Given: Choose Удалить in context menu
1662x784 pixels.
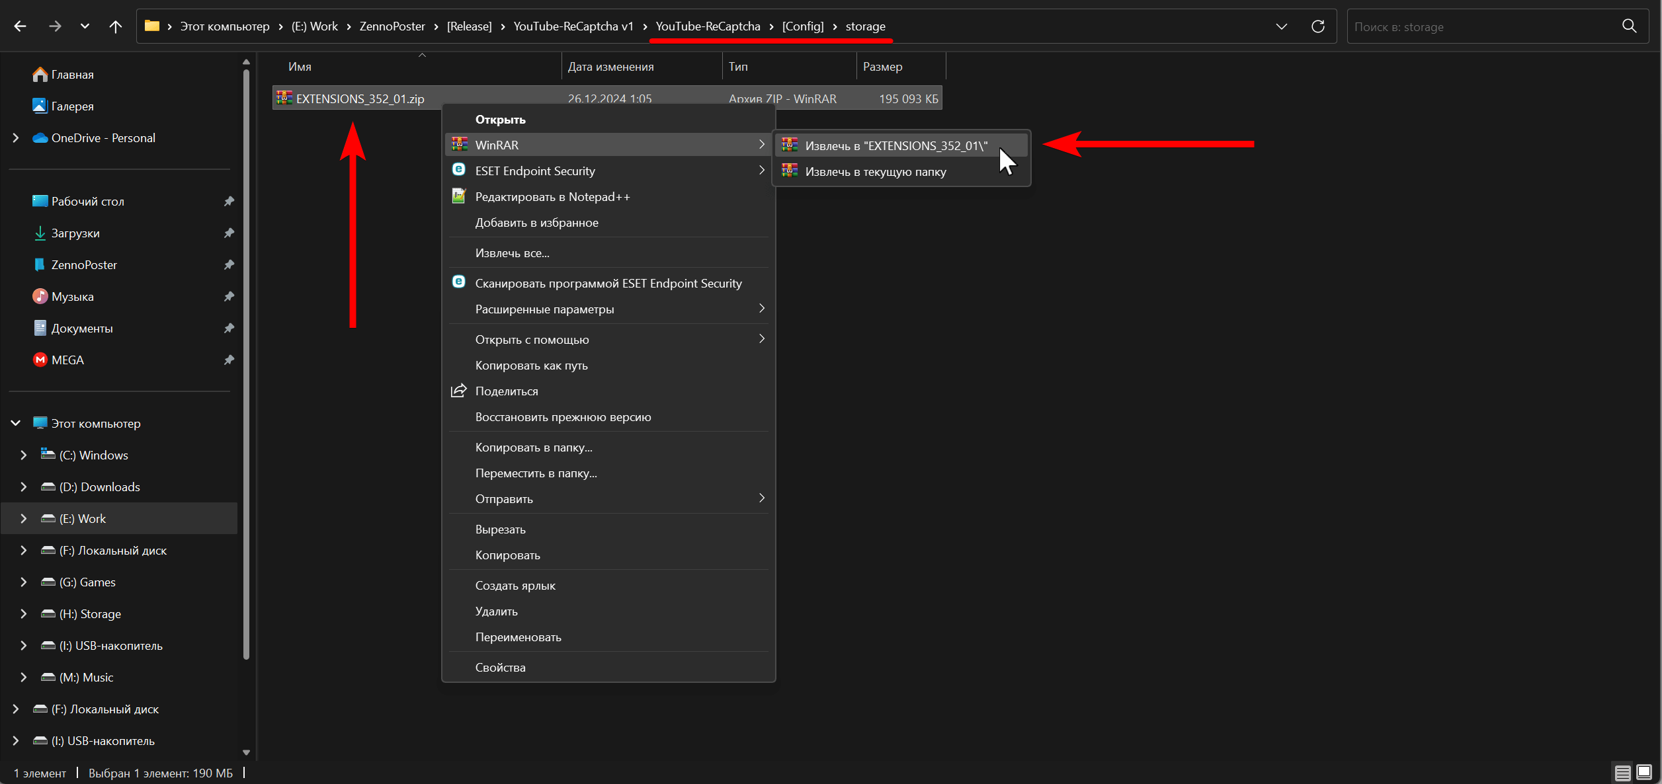Looking at the screenshot, I should click(608, 611).
